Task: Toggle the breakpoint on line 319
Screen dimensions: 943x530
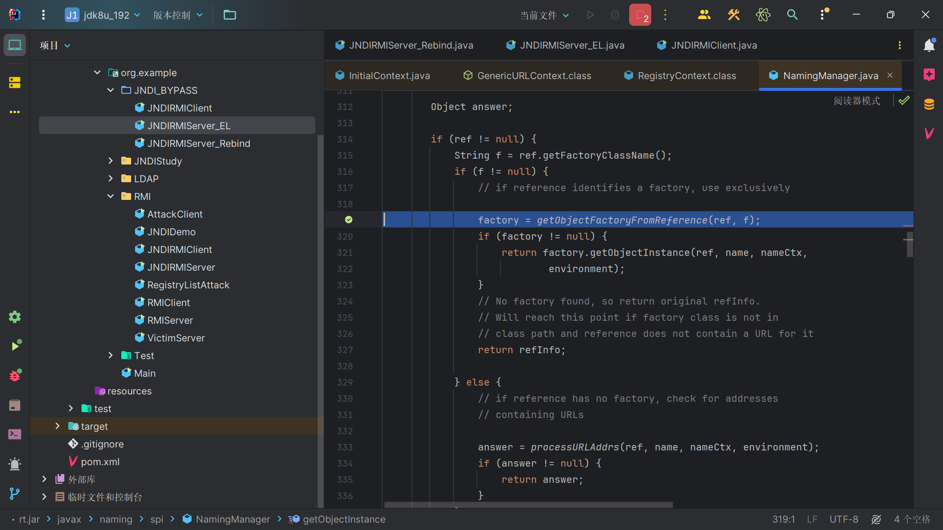Action: (x=349, y=220)
